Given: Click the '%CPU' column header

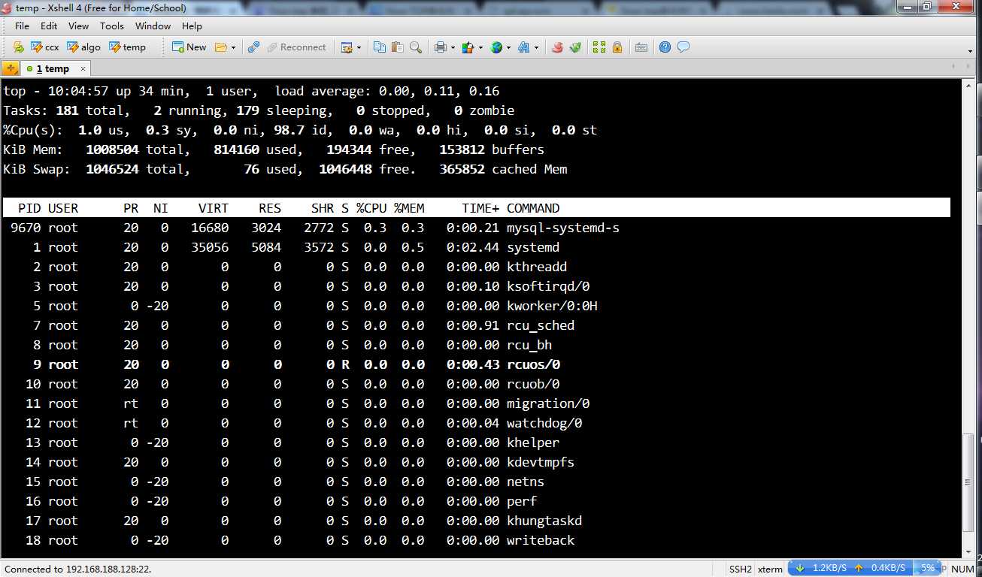Looking at the screenshot, I should (371, 208).
